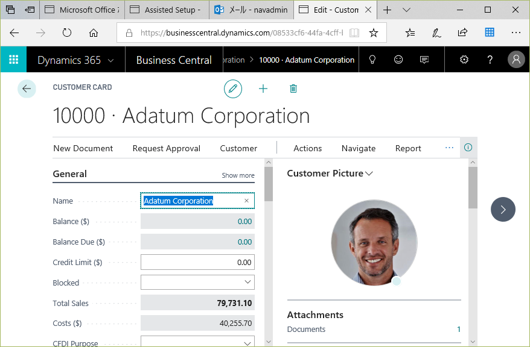Open the Dynamics 365 app launcher grid
Screen dimensions: 530x347
coord(13,60)
